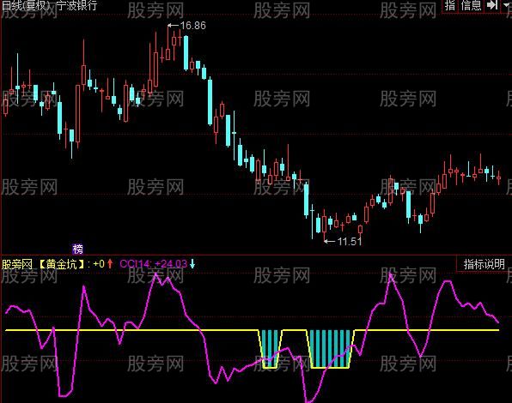
Task: Select the CCI14 indicator label
Action: click(134, 263)
